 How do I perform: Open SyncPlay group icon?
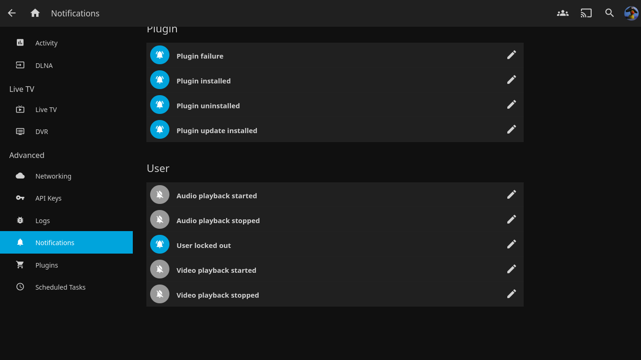(563, 13)
